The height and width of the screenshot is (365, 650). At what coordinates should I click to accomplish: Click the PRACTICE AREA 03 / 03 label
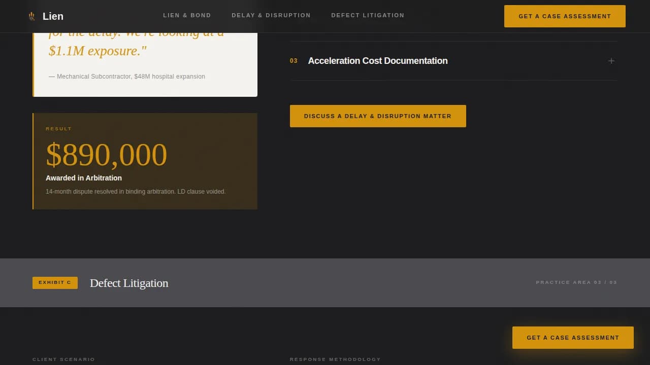pyautogui.click(x=576, y=282)
